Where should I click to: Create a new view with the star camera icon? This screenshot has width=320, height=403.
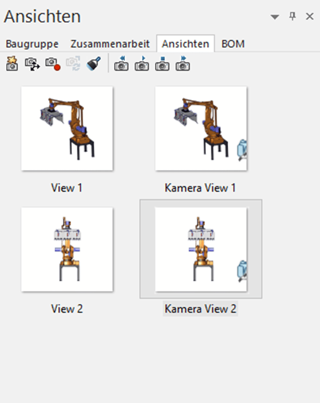[12, 63]
